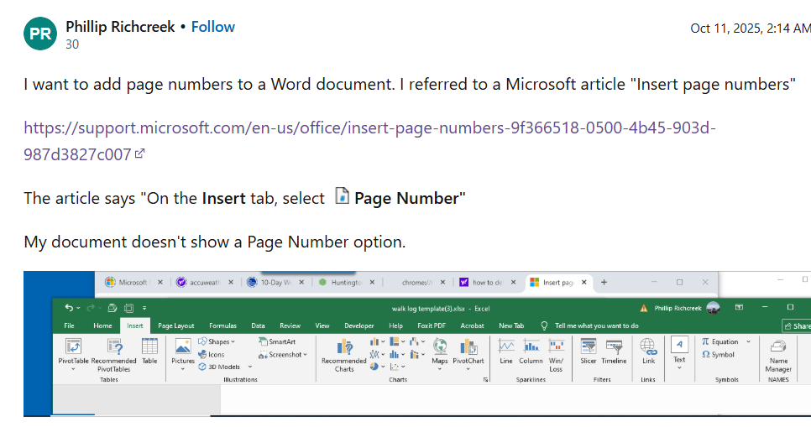Open a new browser tab with plus
Image resolution: width=811 pixels, height=427 pixels.
tap(604, 282)
